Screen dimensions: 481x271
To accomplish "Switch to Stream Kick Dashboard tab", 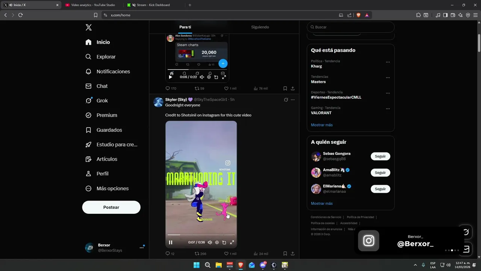I will tap(153, 5).
